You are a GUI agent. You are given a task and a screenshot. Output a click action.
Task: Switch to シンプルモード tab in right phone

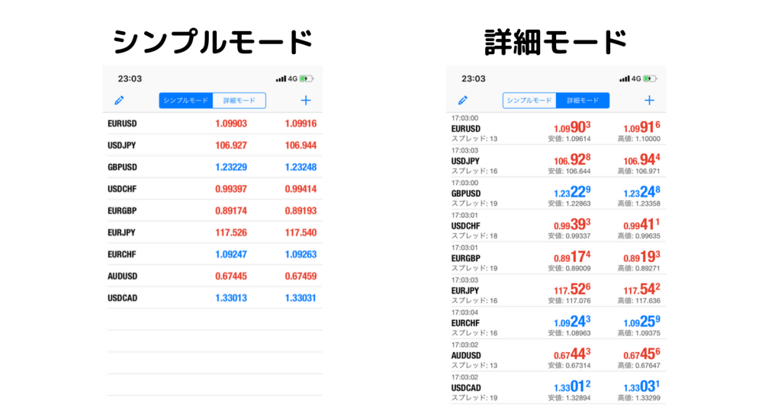(x=529, y=101)
